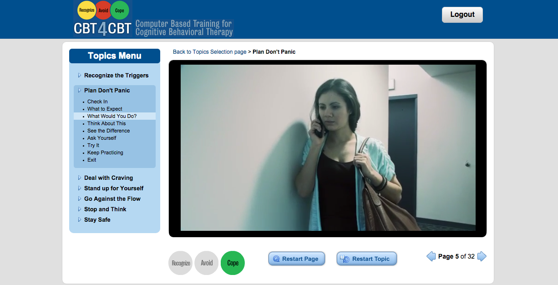
Task: Expand the Deal with Craving topic
Action: (x=108, y=178)
